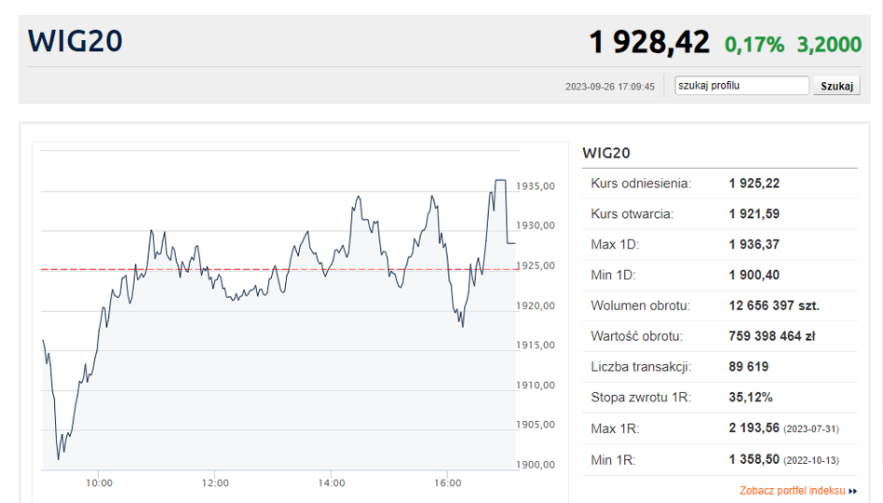Click the 1905,00 price axis label
The height and width of the screenshot is (503, 883).
click(536, 425)
